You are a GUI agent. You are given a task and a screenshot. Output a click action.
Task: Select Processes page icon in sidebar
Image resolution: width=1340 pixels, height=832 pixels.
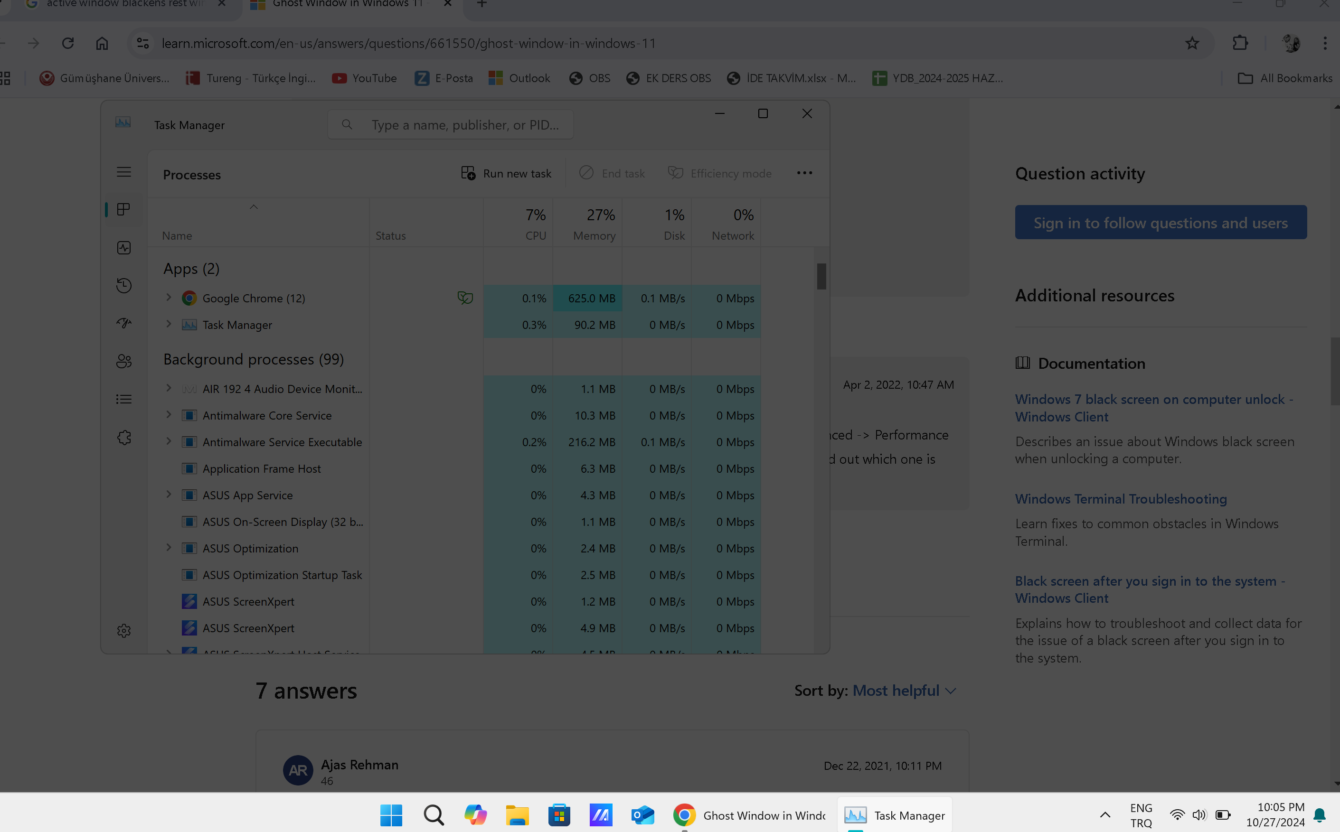click(x=124, y=210)
